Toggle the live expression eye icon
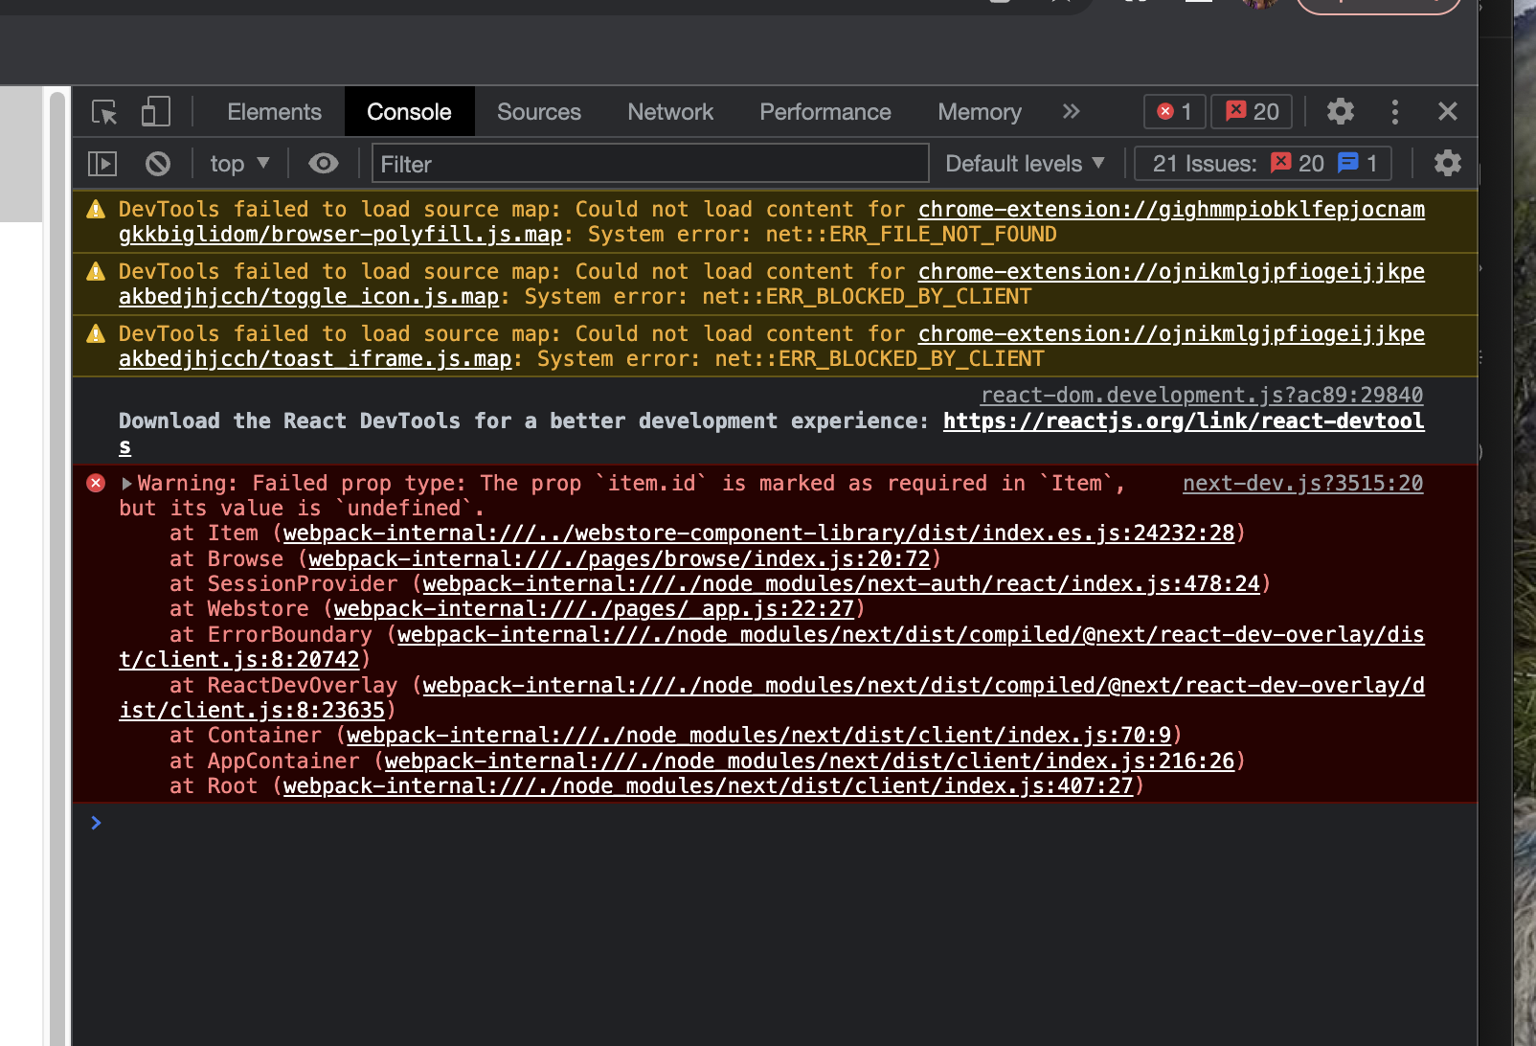The width and height of the screenshot is (1536, 1046). (x=324, y=164)
